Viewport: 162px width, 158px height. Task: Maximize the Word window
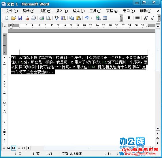pyautogui.click(x=144, y=3)
